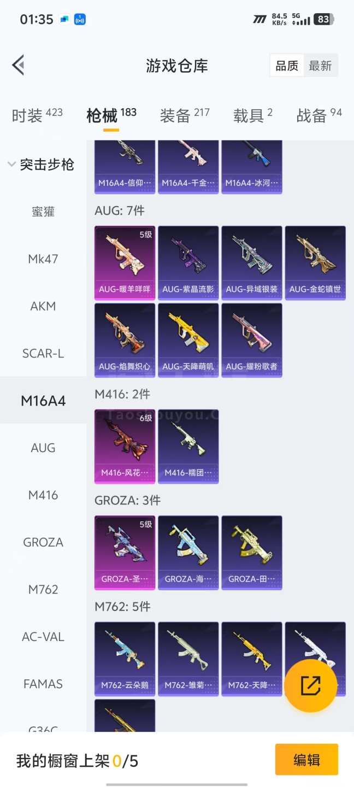354x787 pixels.
Task: Open AUG-暖羊咩咩 skin thumbnail
Action: click(x=125, y=263)
